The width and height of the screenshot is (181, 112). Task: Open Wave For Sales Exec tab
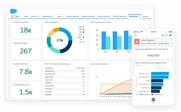coord(120,16)
